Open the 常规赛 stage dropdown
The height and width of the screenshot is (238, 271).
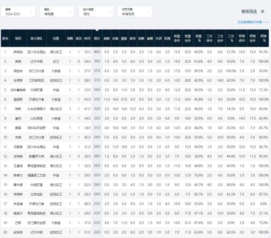57,12
